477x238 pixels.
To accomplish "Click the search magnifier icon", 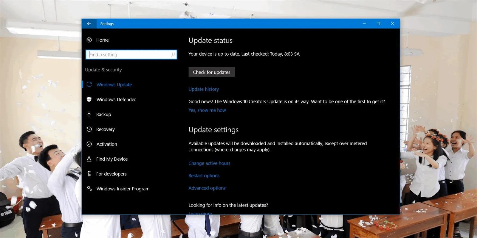I will click(x=173, y=54).
